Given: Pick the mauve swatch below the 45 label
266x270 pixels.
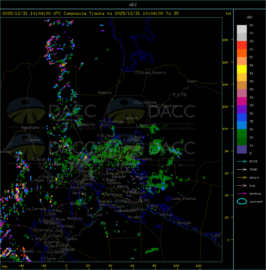Looking at the screenshot, I should [x=242, y=93].
